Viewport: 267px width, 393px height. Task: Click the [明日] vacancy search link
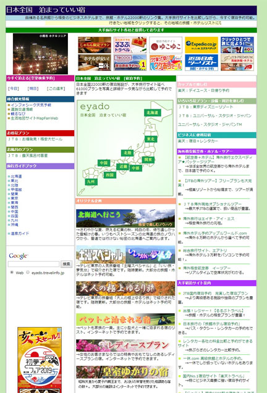(x=33, y=88)
